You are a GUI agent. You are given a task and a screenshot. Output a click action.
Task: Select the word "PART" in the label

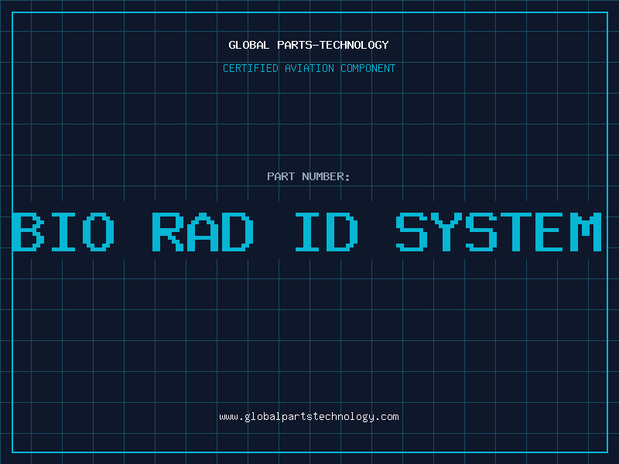coord(281,176)
